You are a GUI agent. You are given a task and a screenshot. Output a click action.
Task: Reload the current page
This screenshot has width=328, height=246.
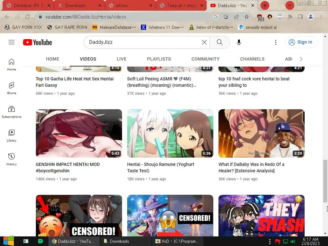pyautogui.click(x=28, y=17)
